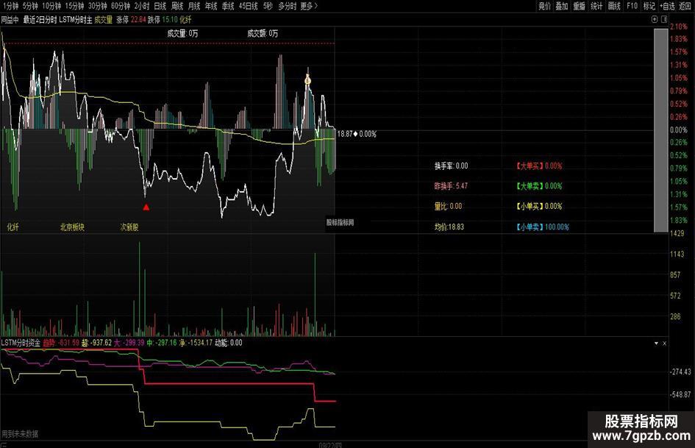Click the 趋势 -631.59 value
Screen dimensions: 695x448
61,343
